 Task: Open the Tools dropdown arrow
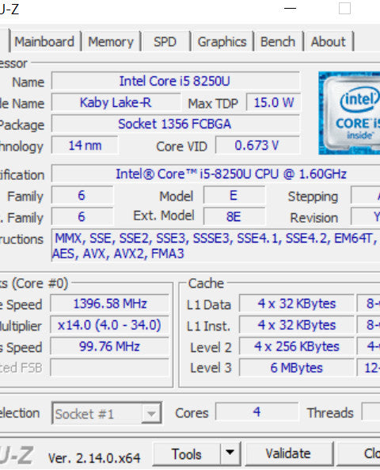point(230,453)
